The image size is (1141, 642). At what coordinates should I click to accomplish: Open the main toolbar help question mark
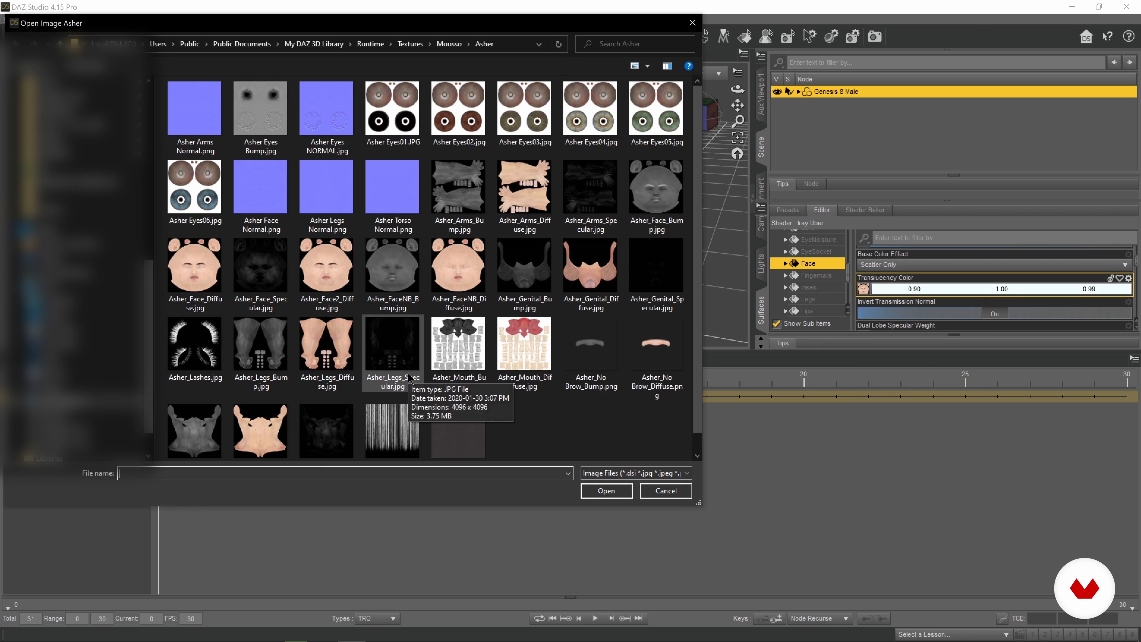tap(1129, 36)
